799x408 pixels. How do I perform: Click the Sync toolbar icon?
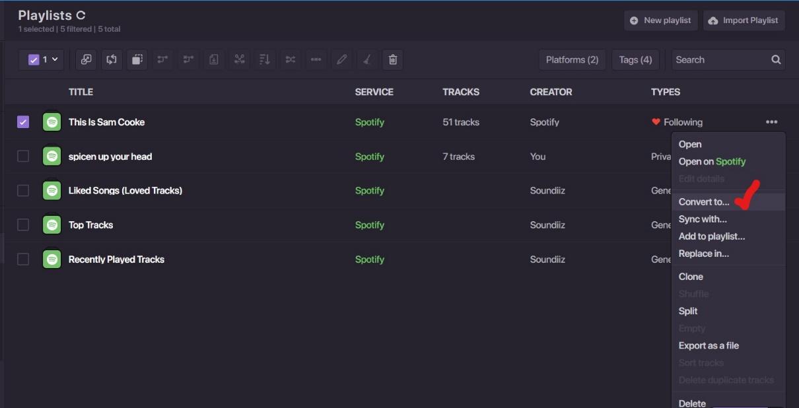click(112, 59)
